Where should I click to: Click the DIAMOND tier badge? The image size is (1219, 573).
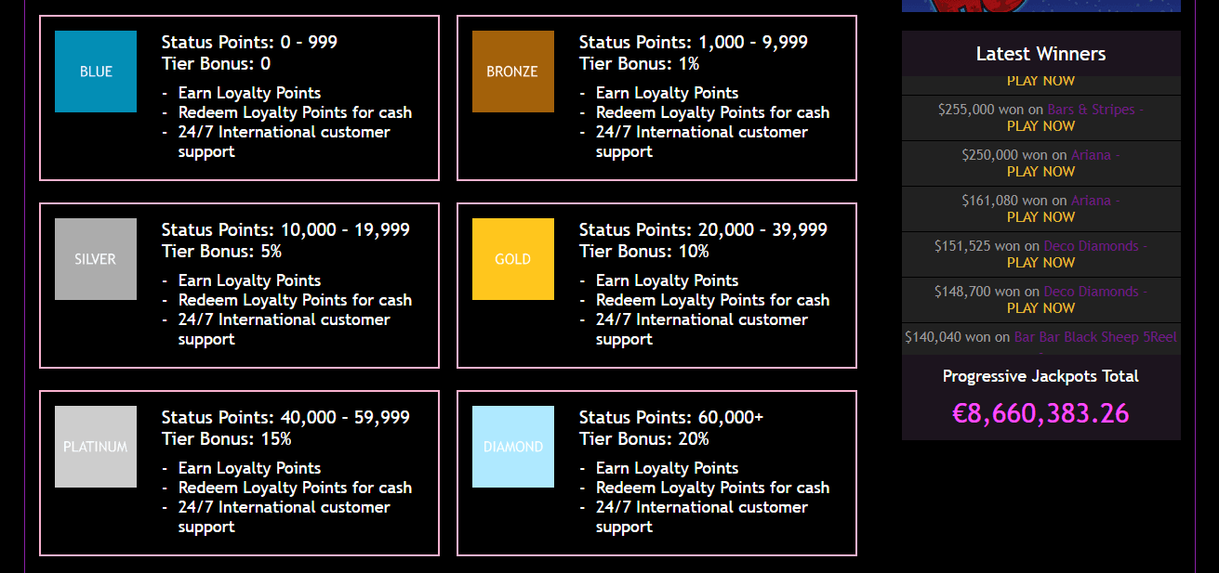[512, 447]
